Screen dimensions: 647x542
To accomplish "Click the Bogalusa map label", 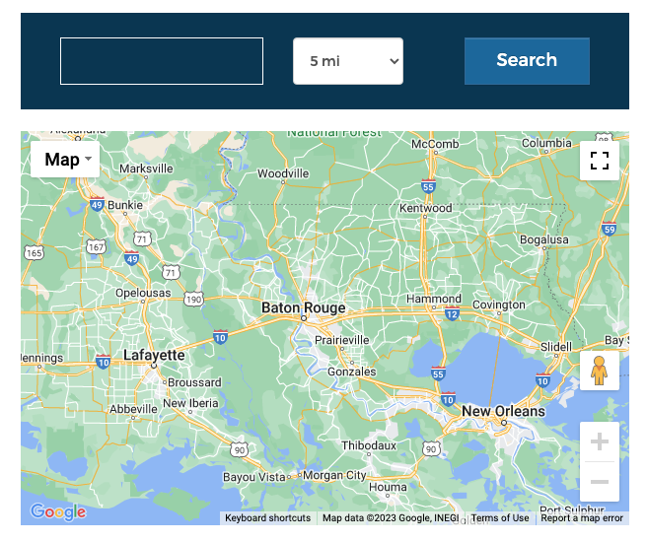I will [543, 239].
